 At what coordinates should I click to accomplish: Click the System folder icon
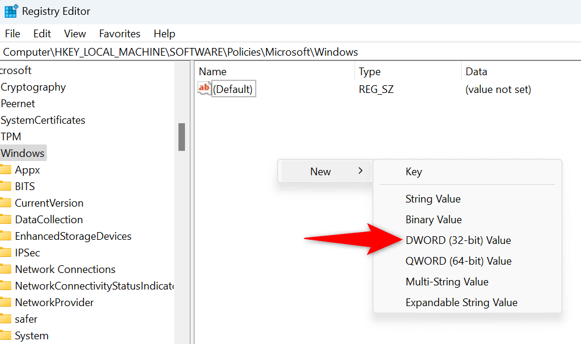tap(5, 336)
